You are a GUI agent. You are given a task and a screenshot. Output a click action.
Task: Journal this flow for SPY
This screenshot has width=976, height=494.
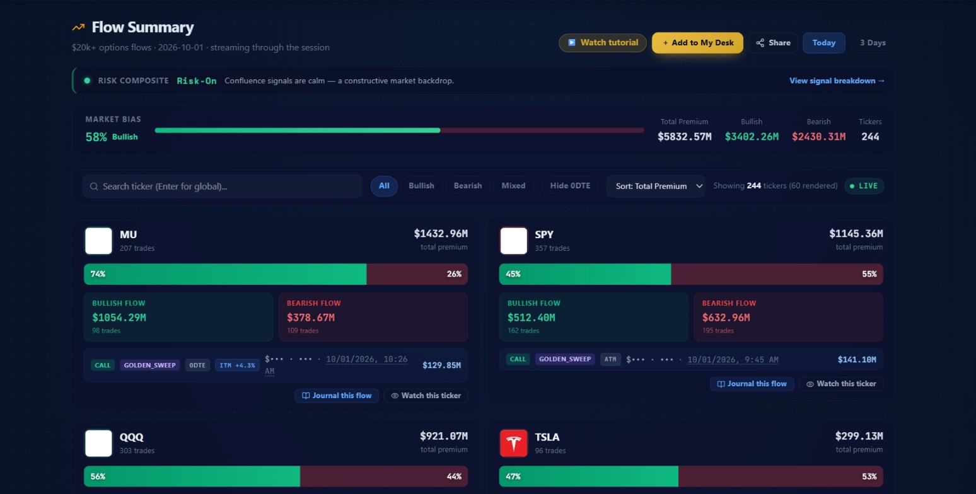752,384
